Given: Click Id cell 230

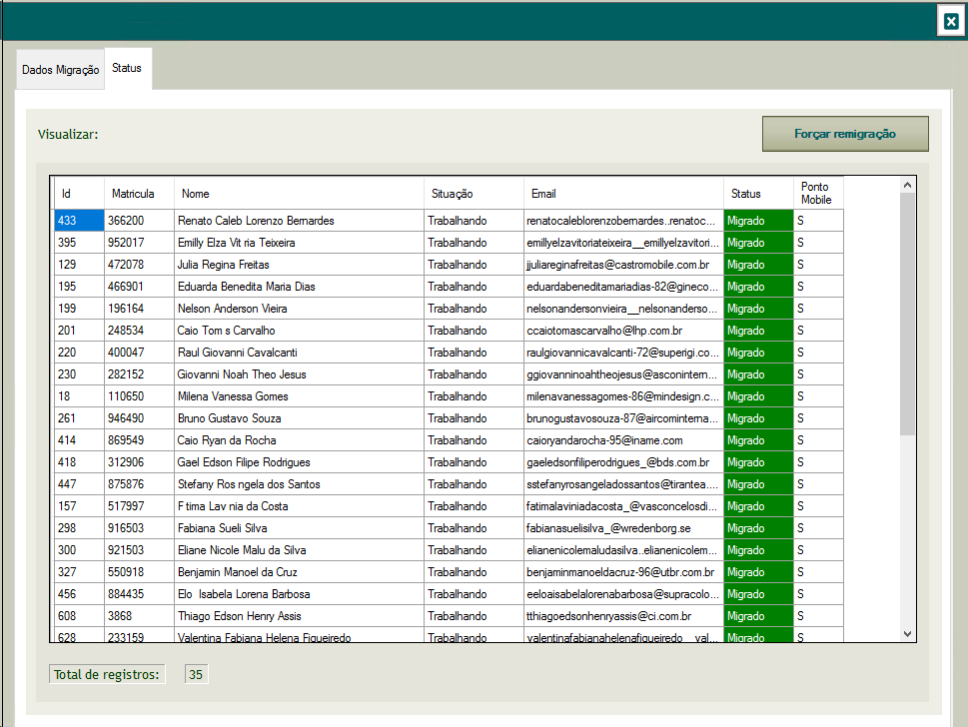Looking at the screenshot, I should tap(79, 374).
